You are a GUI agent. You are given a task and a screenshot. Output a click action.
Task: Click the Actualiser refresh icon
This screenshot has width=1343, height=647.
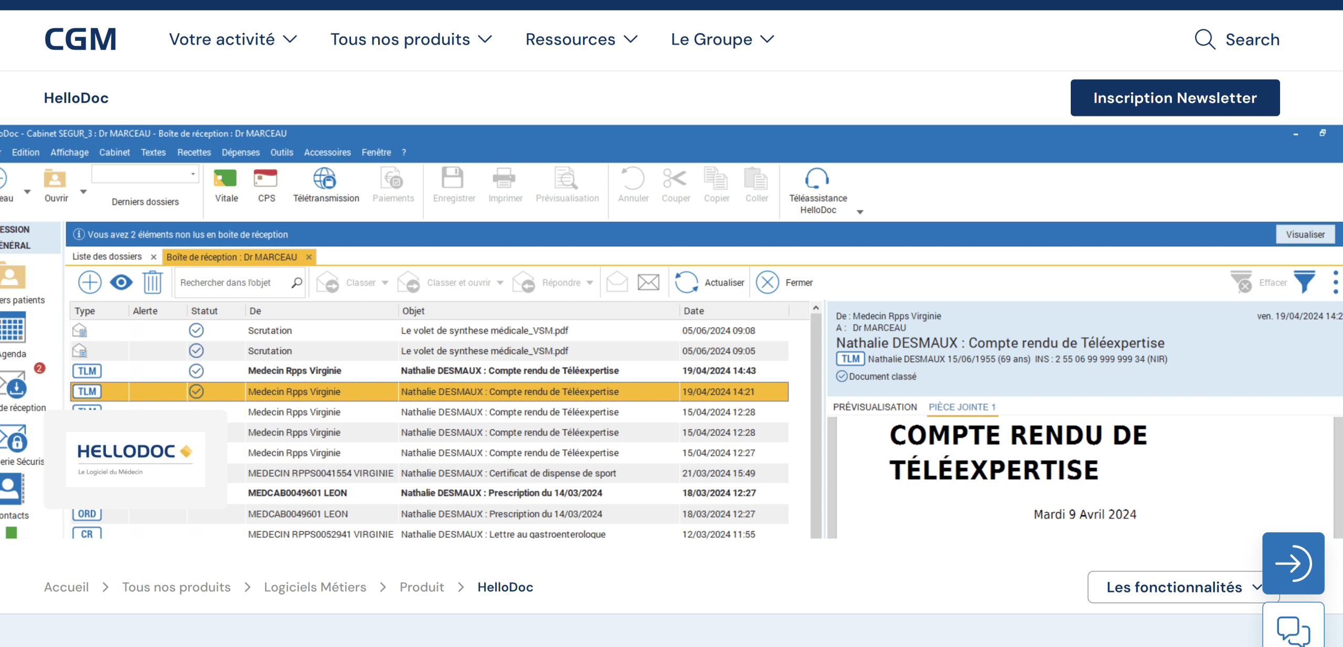(x=686, y=283)
